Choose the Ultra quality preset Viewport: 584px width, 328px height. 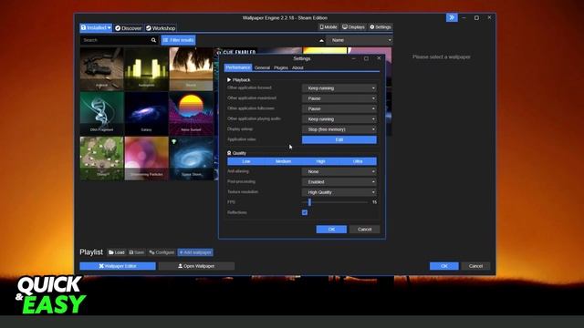[x=358, y=161]
